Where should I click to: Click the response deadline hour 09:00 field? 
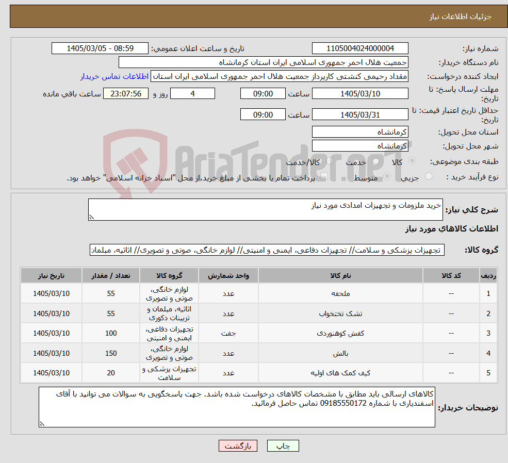pos(263,94)
